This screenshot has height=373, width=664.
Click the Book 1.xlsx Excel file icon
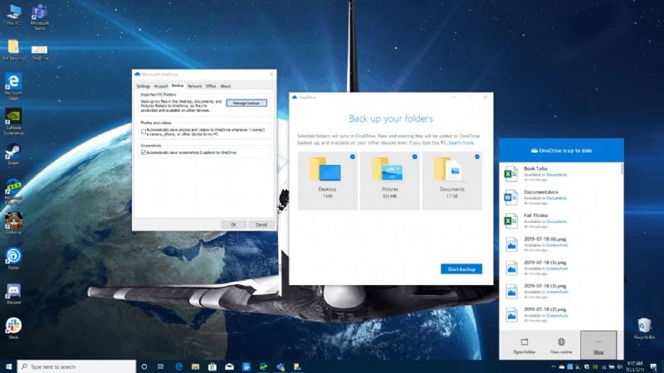tap(510, 173)
